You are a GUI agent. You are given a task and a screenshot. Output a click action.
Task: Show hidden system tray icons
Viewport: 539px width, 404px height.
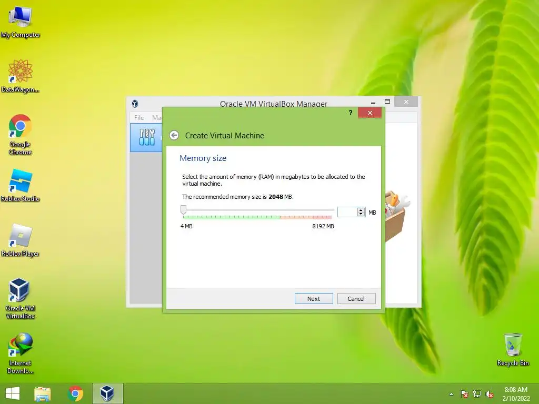[x=451, y=394]
